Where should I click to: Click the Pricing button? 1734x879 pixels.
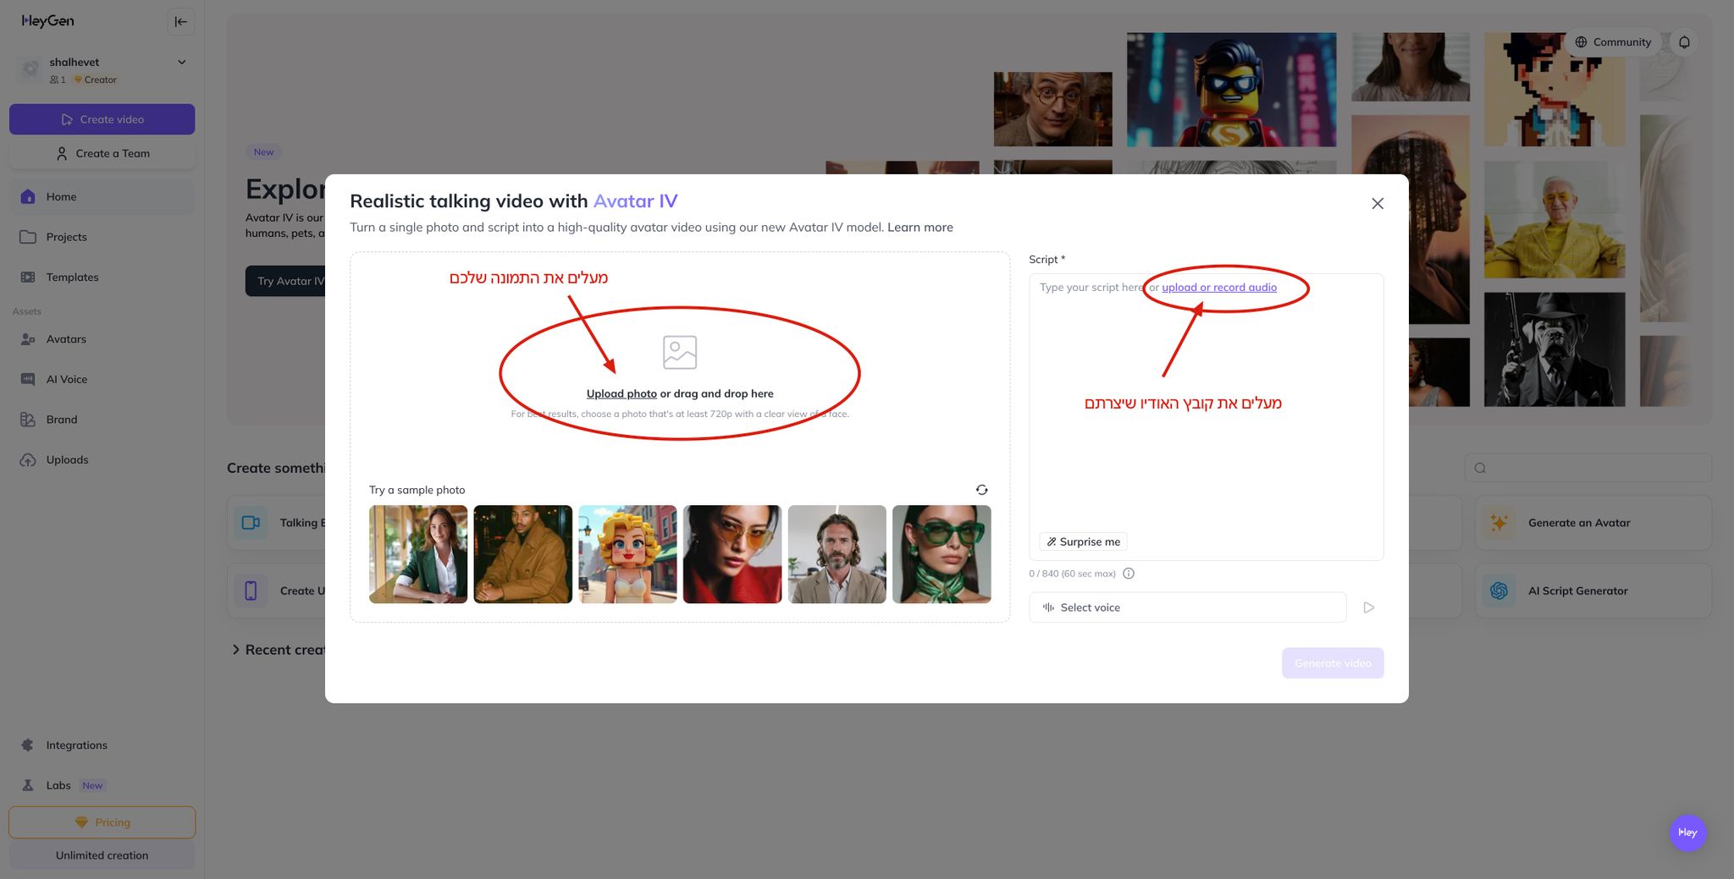pos(102,822)
